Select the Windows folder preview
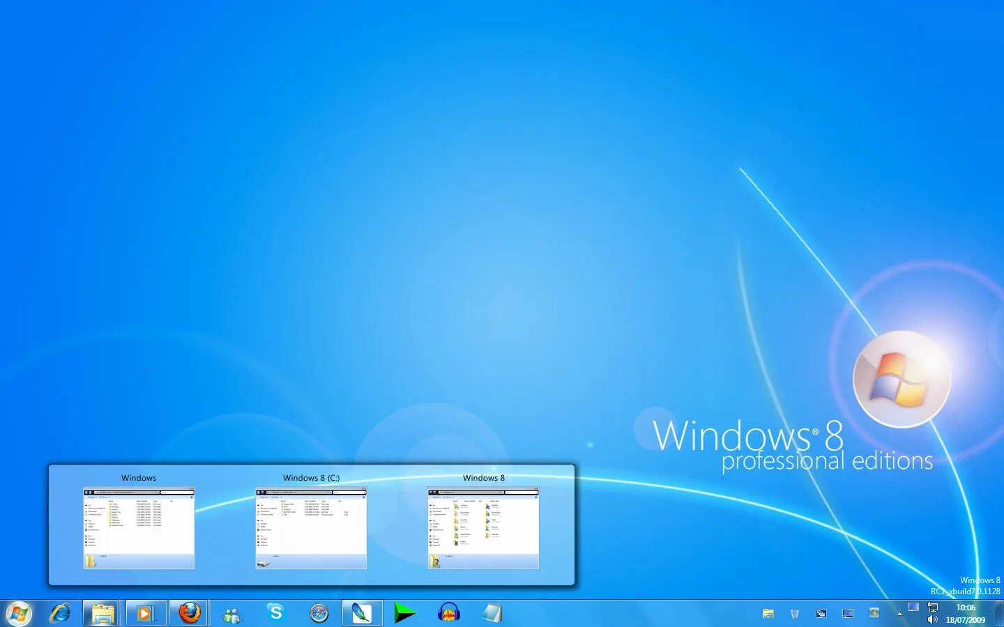 pos(138,526)
